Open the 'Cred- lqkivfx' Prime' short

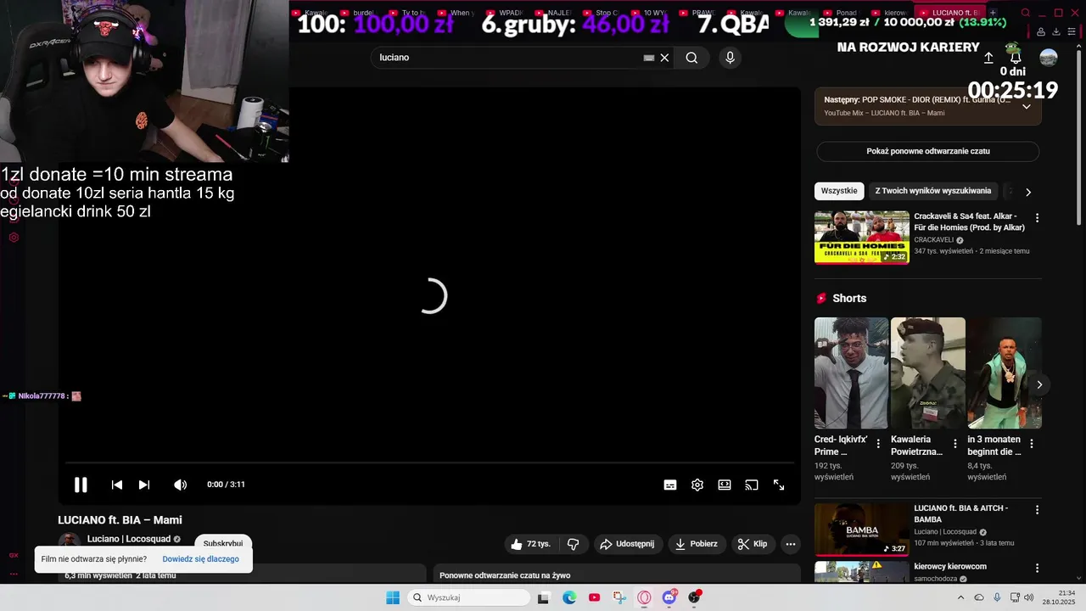(851, 373)
